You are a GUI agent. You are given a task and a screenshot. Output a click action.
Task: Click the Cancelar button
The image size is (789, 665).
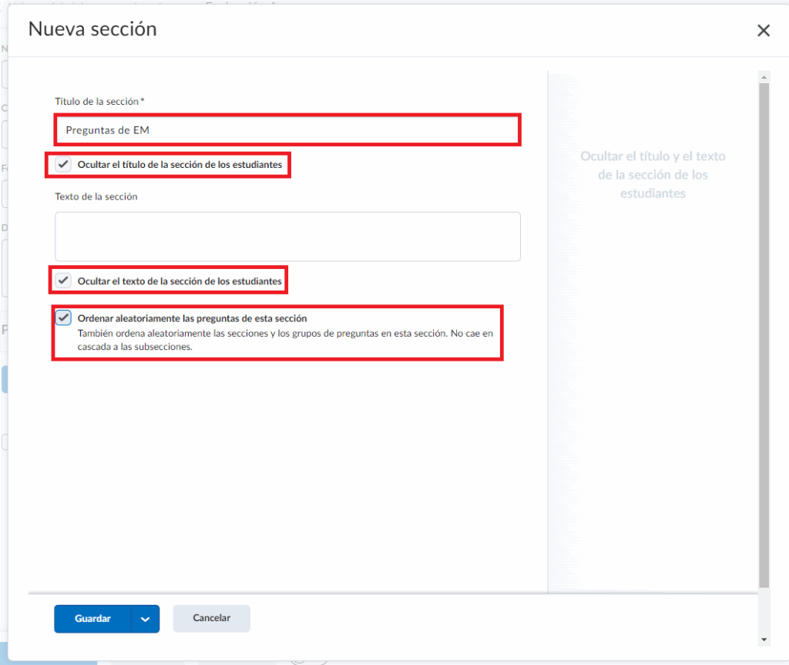[212, 619]
